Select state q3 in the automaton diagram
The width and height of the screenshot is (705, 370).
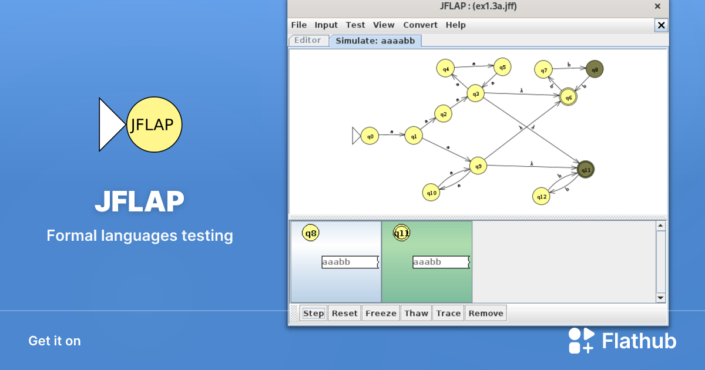pyautogui.click(x=475, y=93)
